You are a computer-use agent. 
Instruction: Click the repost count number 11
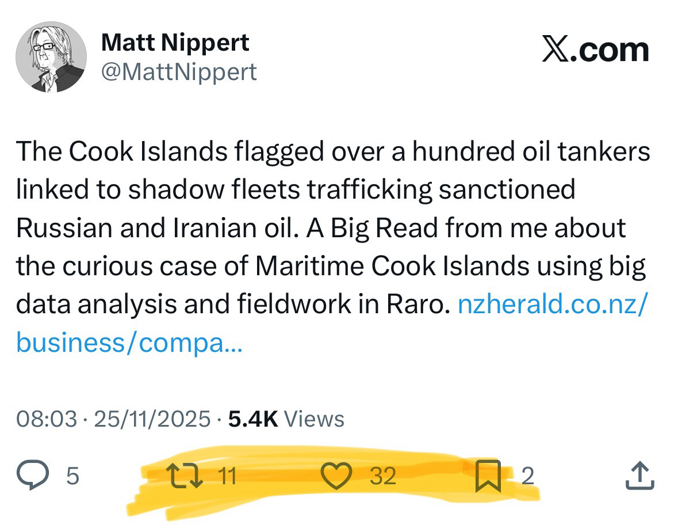pos(227,476)
